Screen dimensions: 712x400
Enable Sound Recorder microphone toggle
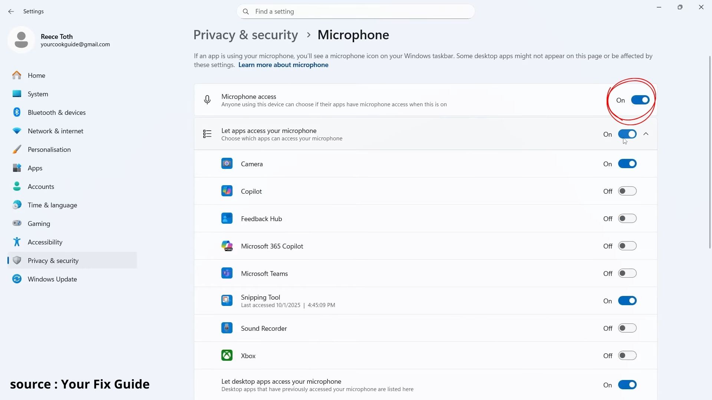click(x=627, y=328)
